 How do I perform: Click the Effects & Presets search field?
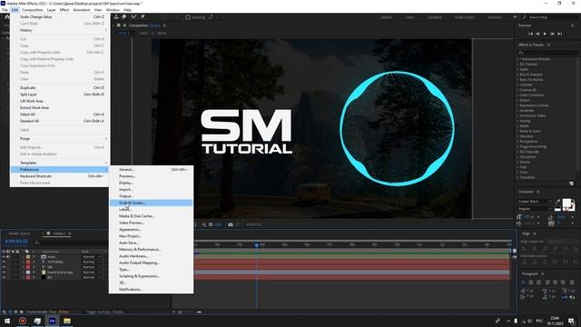(x=547, y=53)
